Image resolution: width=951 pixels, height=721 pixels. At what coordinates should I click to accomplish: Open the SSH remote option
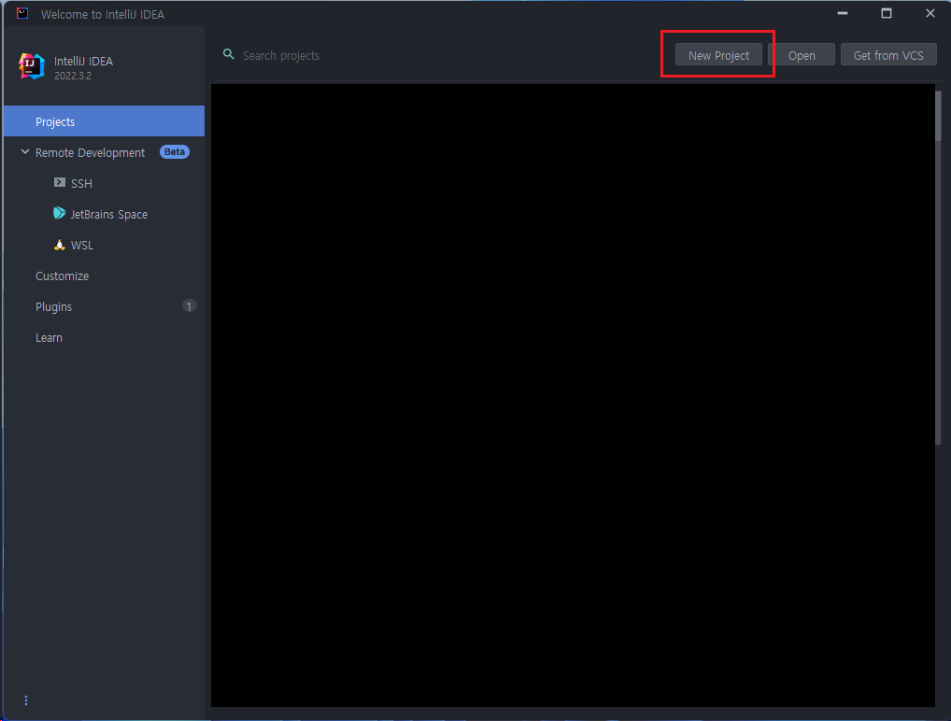coord(81,183)
